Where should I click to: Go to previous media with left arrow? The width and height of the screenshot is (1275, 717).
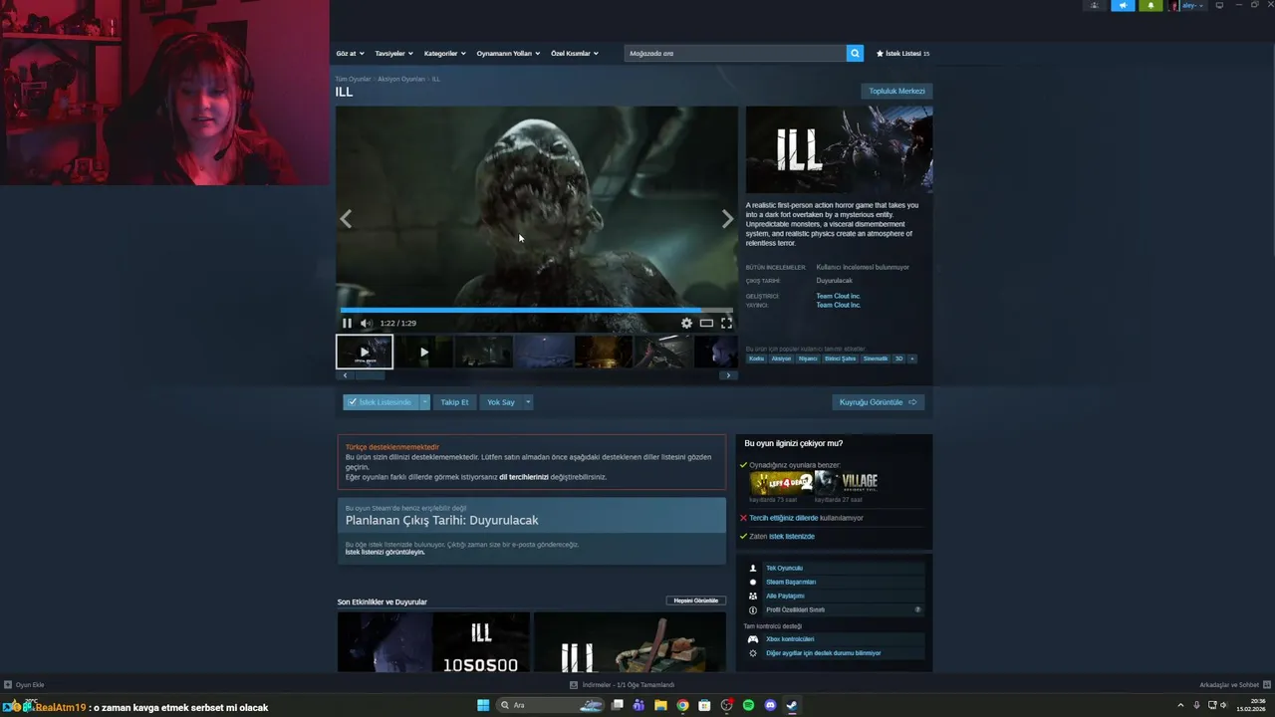click(x=346, y=219)
